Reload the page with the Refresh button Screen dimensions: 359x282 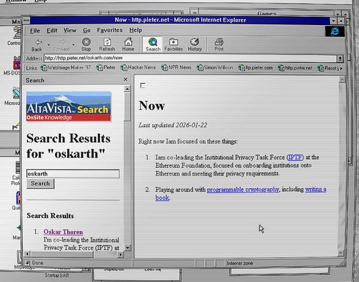point(107,45)
